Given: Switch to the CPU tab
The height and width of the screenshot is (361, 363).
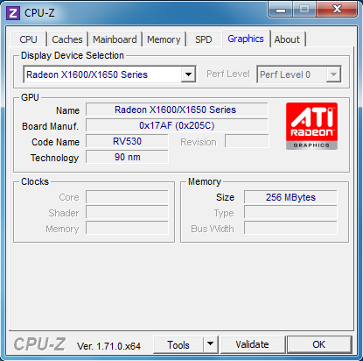Looking at the screenshot, I should pyautogui.click(x=28, y=39).
